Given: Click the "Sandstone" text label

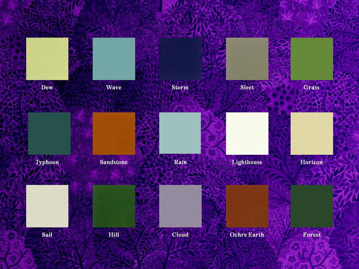Looking at the screenshot, I should (x=114, y=163).
